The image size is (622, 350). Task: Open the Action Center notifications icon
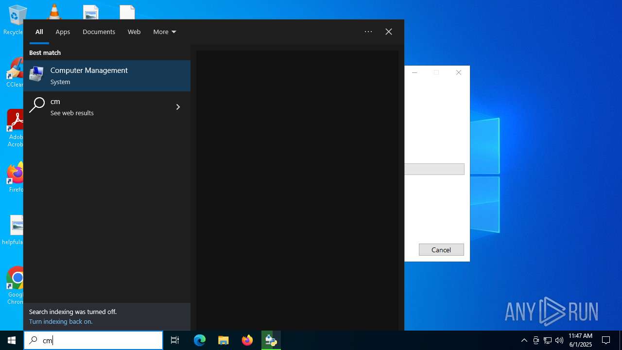click(x=606, y=340)
